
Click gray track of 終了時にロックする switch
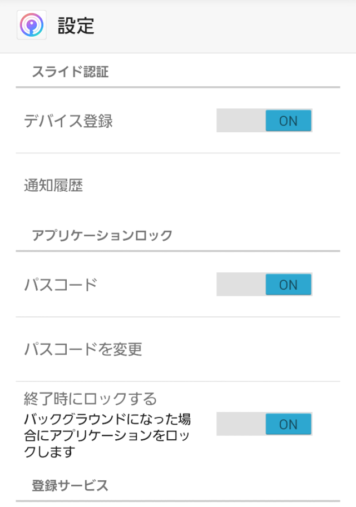(240, 424)
